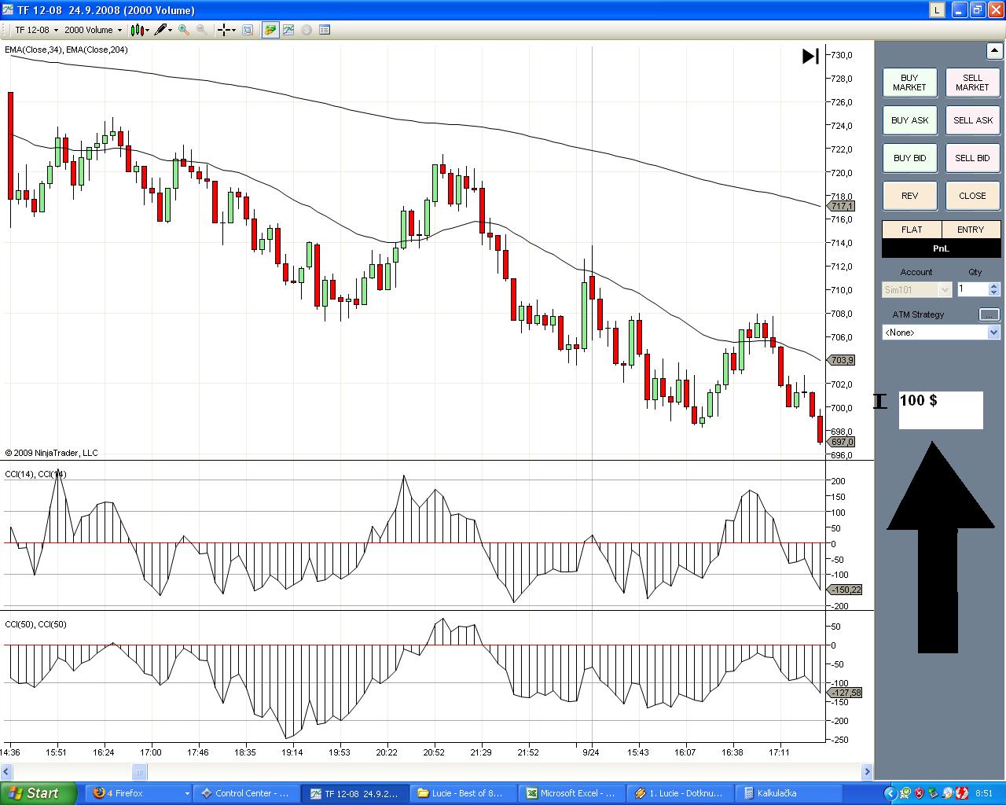
Task: Click the -127,58 CCI value marker
Action: (x=845, y=693)
